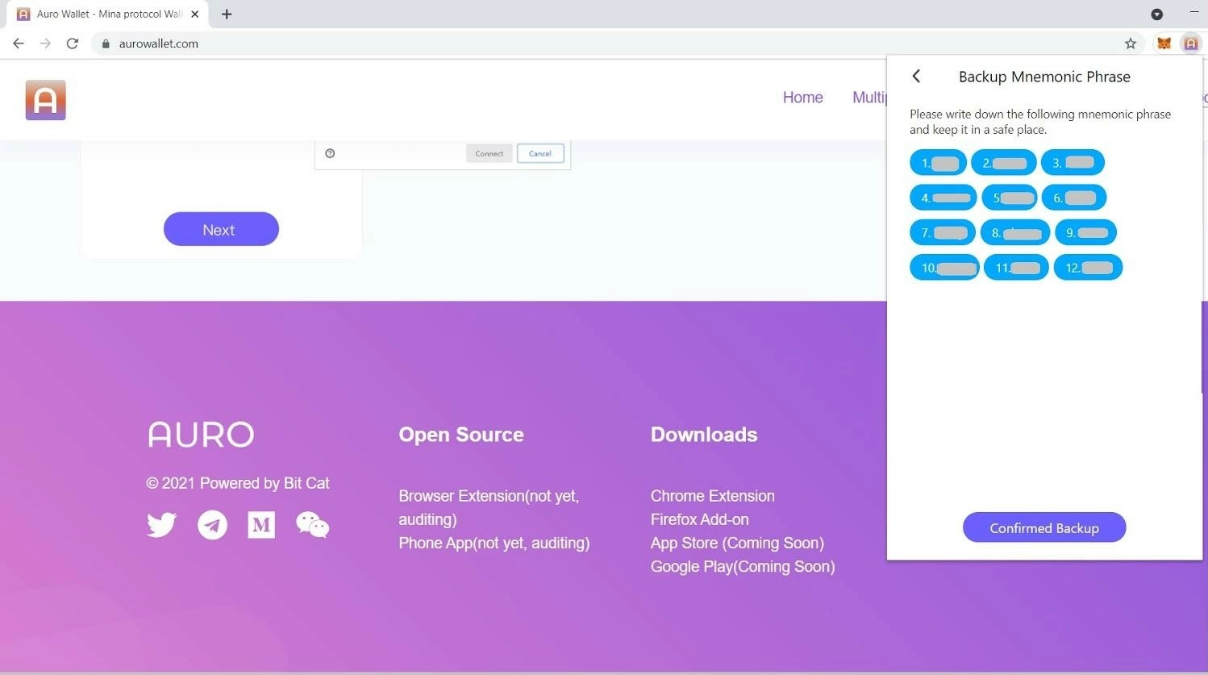Open the WeChat icon in footer
This screenshot has height=675, width=1208.
click(312, 525)
